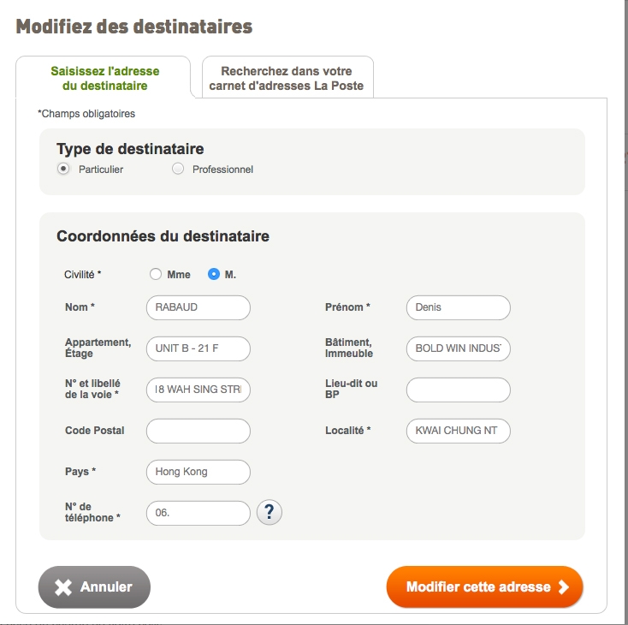The height and width of the screenshot is (625, 628).
Task: Edit the Bâtiment, Immeuble input field
Action: coord(458,348)
